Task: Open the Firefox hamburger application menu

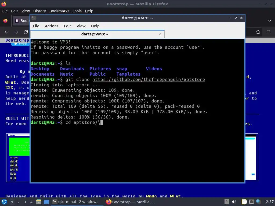Action: [x=269, y=32]
